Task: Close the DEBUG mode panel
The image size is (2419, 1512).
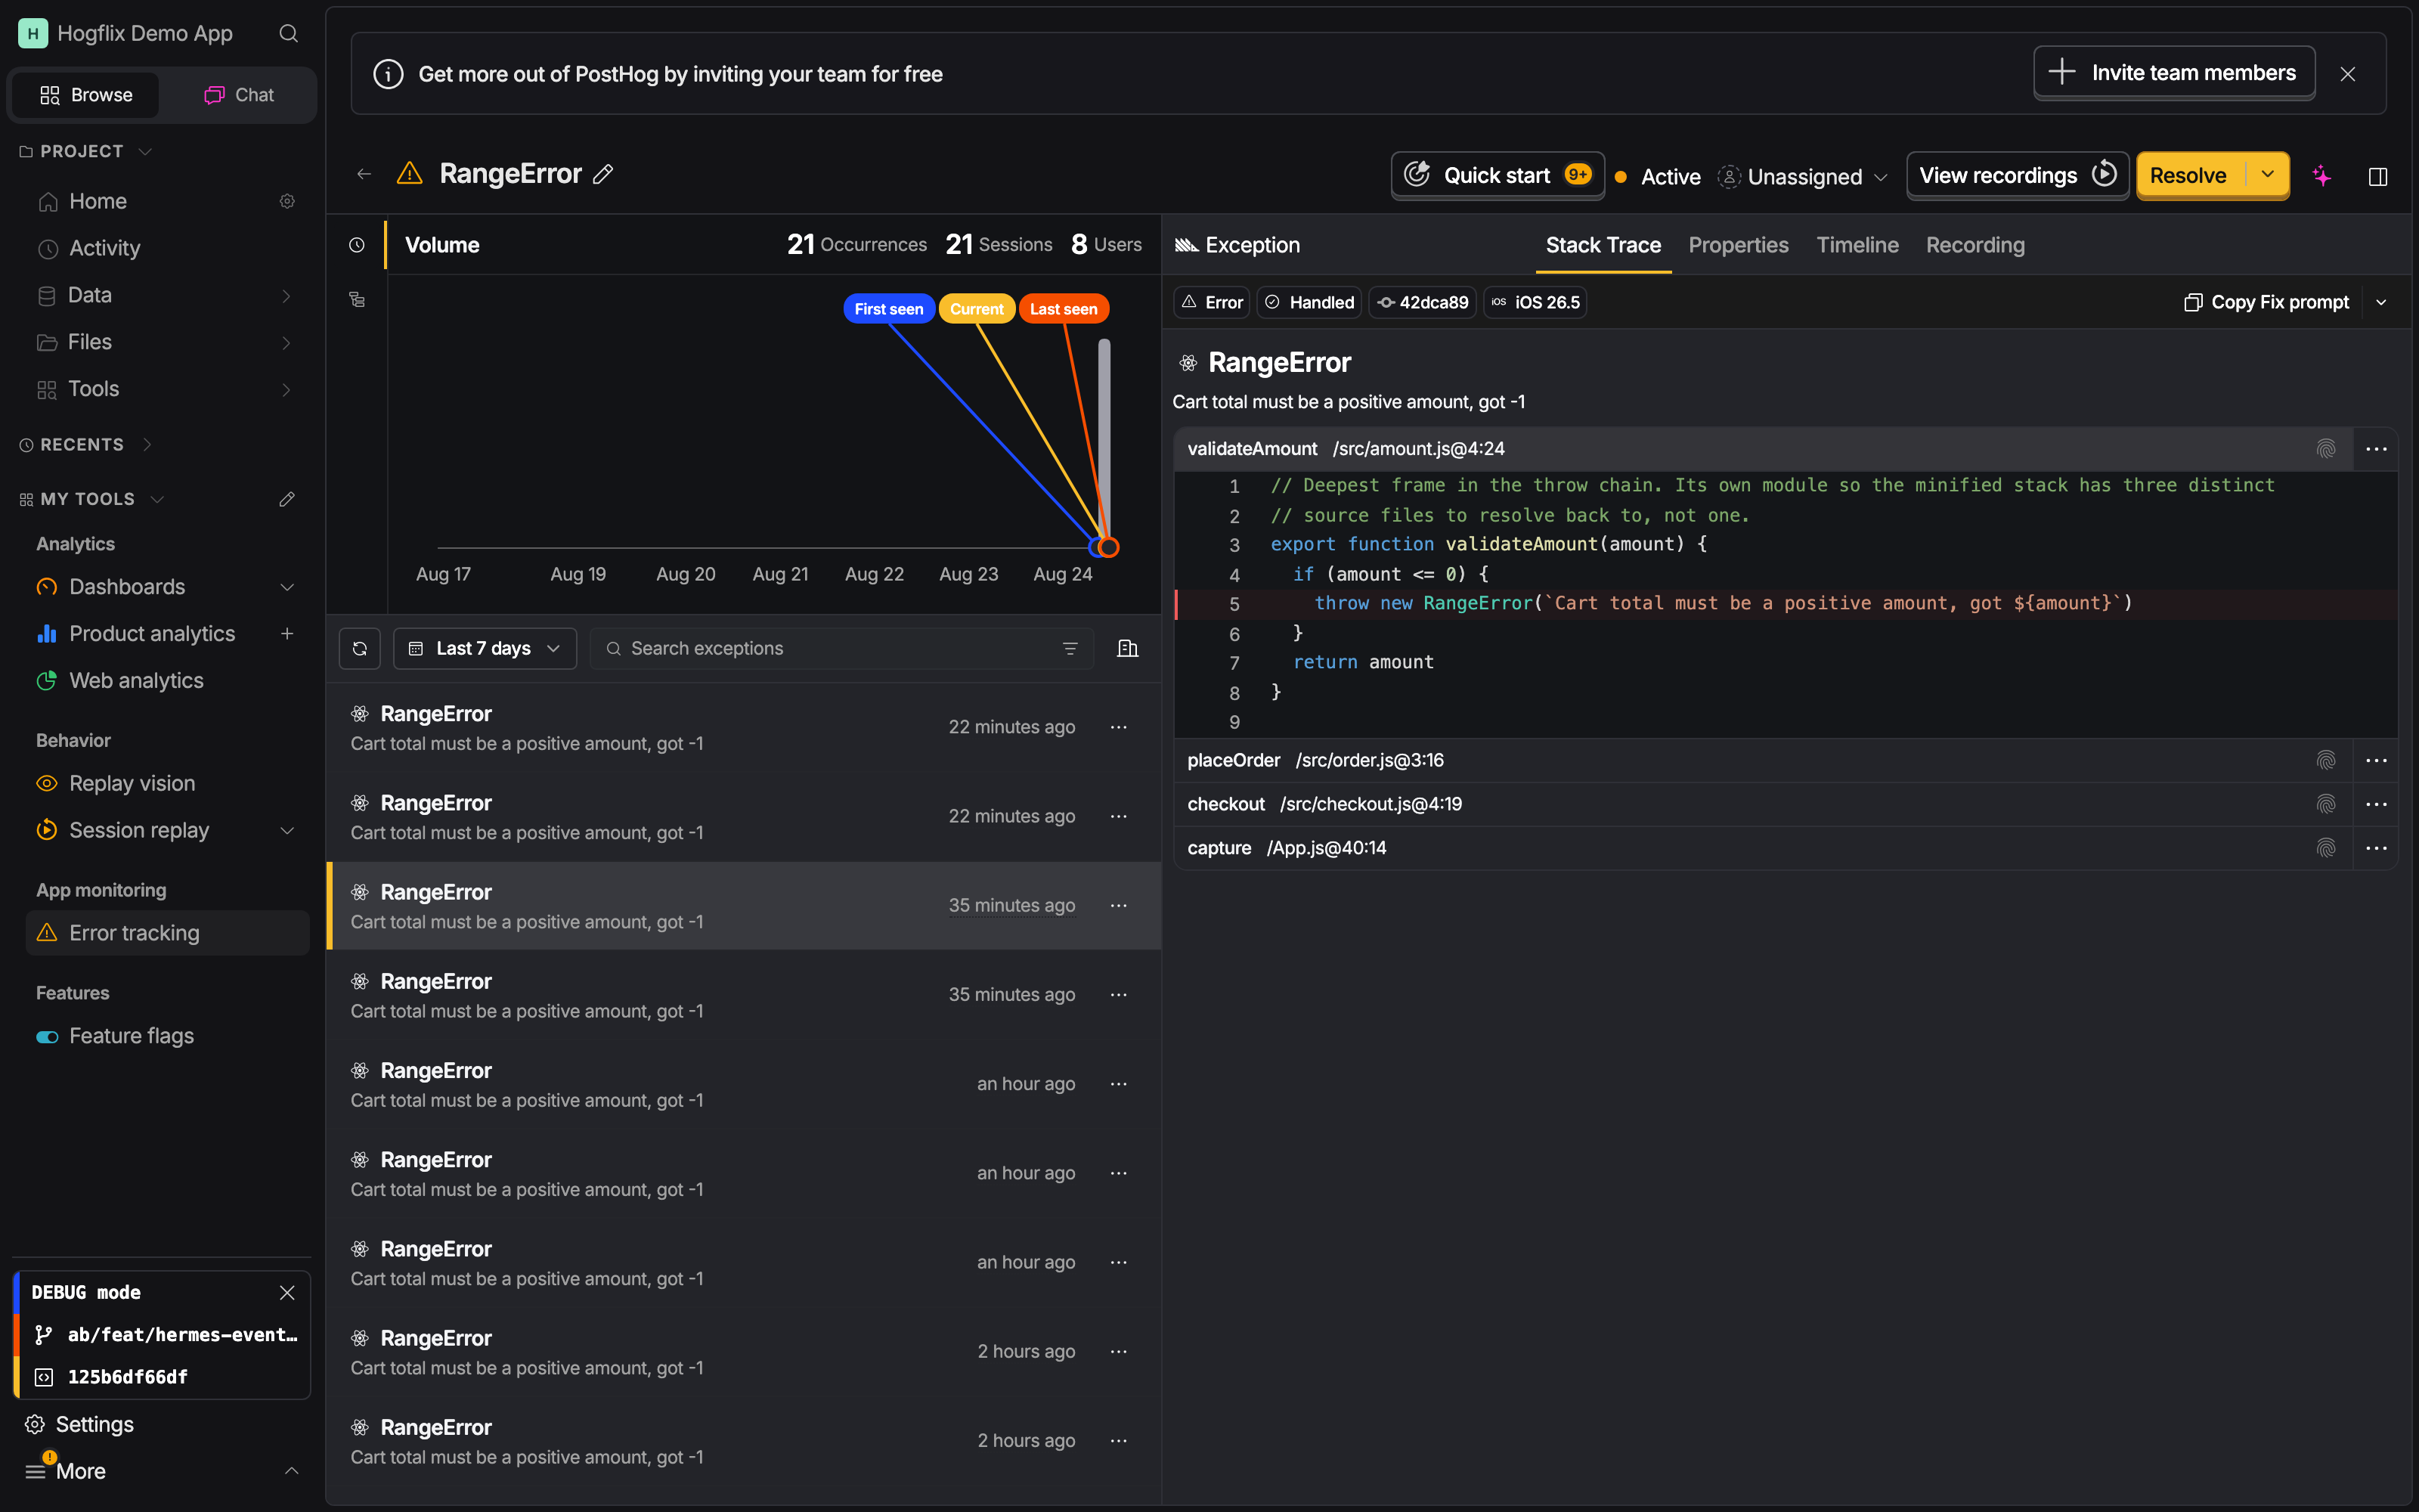Action: [287, 1293]
